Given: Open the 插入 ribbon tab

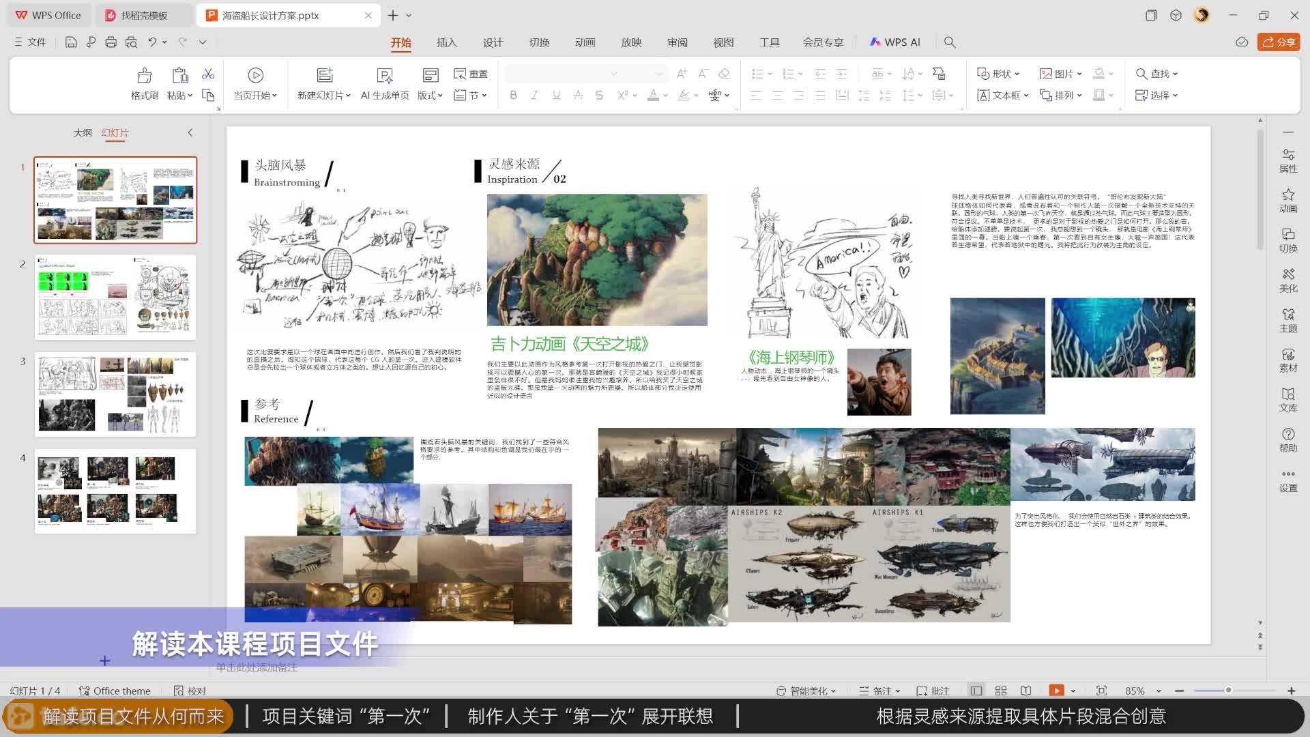Looking at the screenshot, I should coord(447,42).
